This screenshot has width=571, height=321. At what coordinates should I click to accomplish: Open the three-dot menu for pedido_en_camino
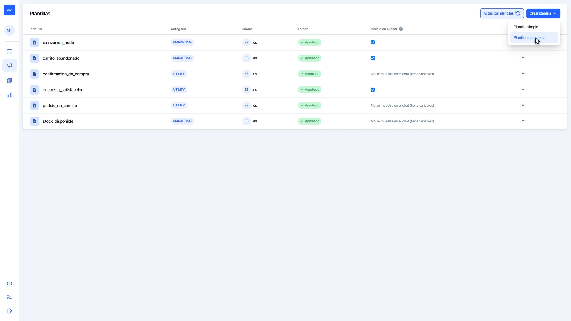[x=524, y=105]
